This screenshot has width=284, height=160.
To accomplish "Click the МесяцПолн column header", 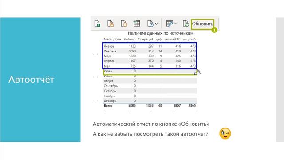I will 112,39.
